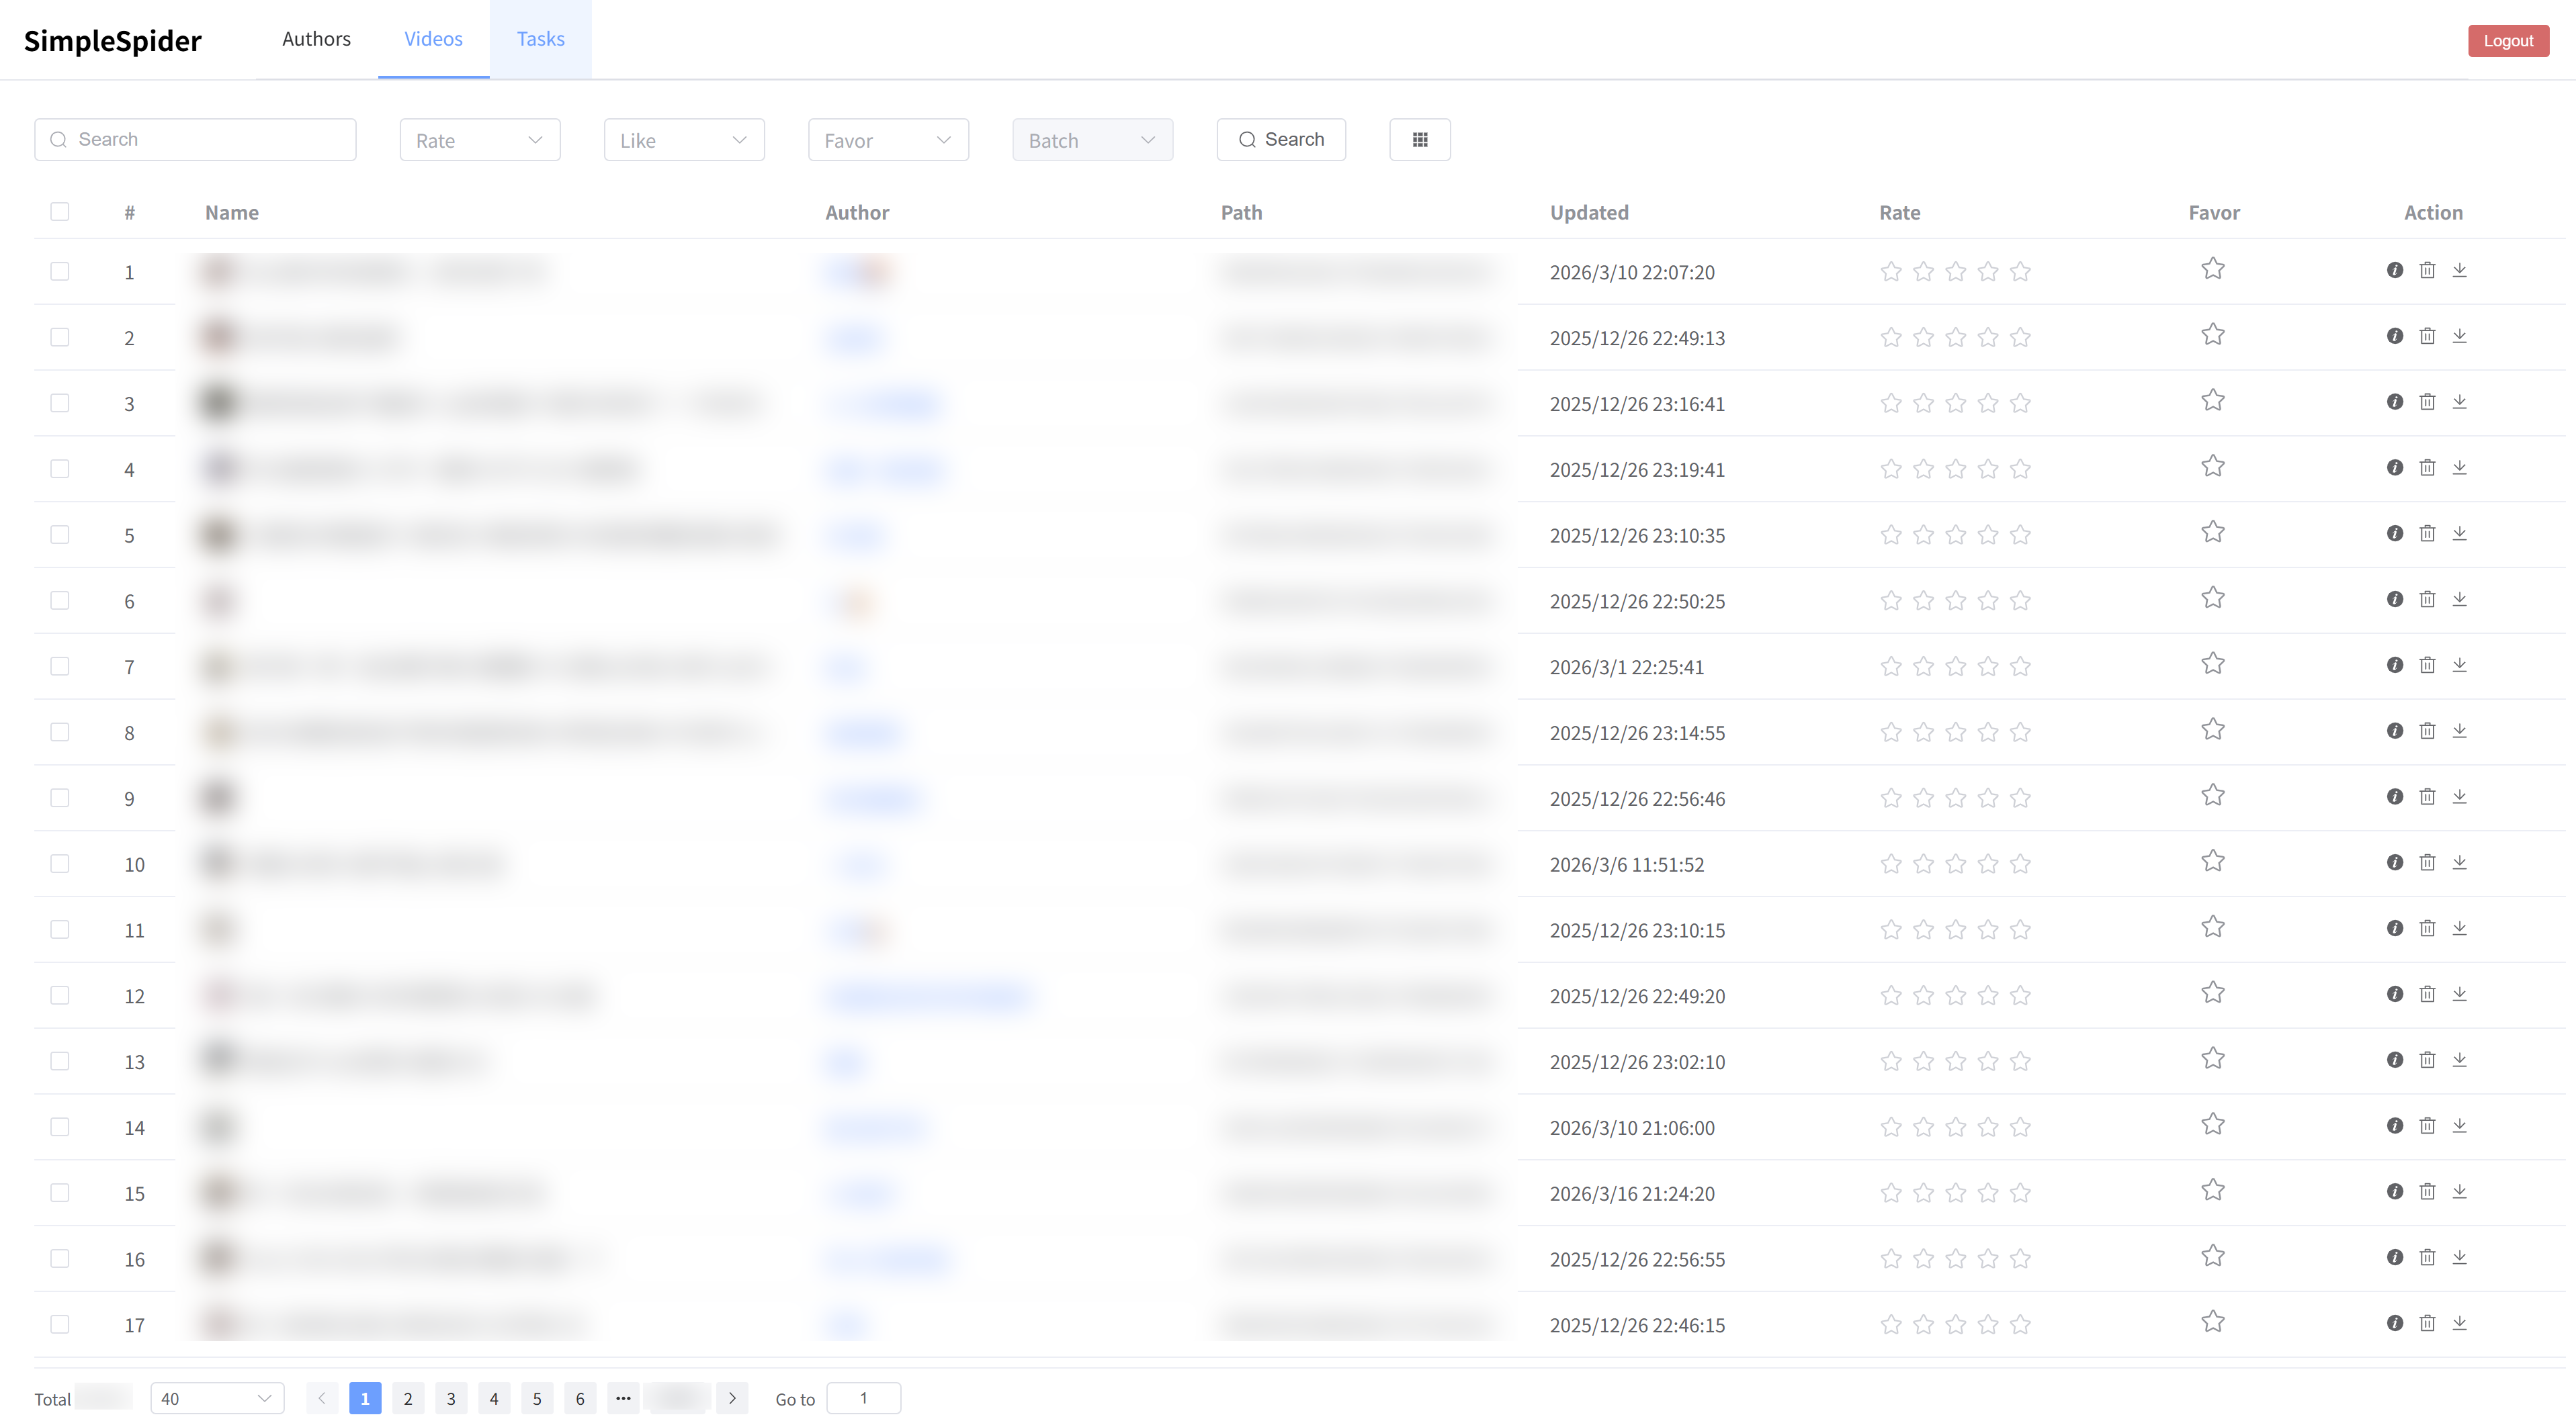Viewport: 2576px width, 1423px height.
Task: Delete the row 14 video
Action: [x=2427, y=1126]
